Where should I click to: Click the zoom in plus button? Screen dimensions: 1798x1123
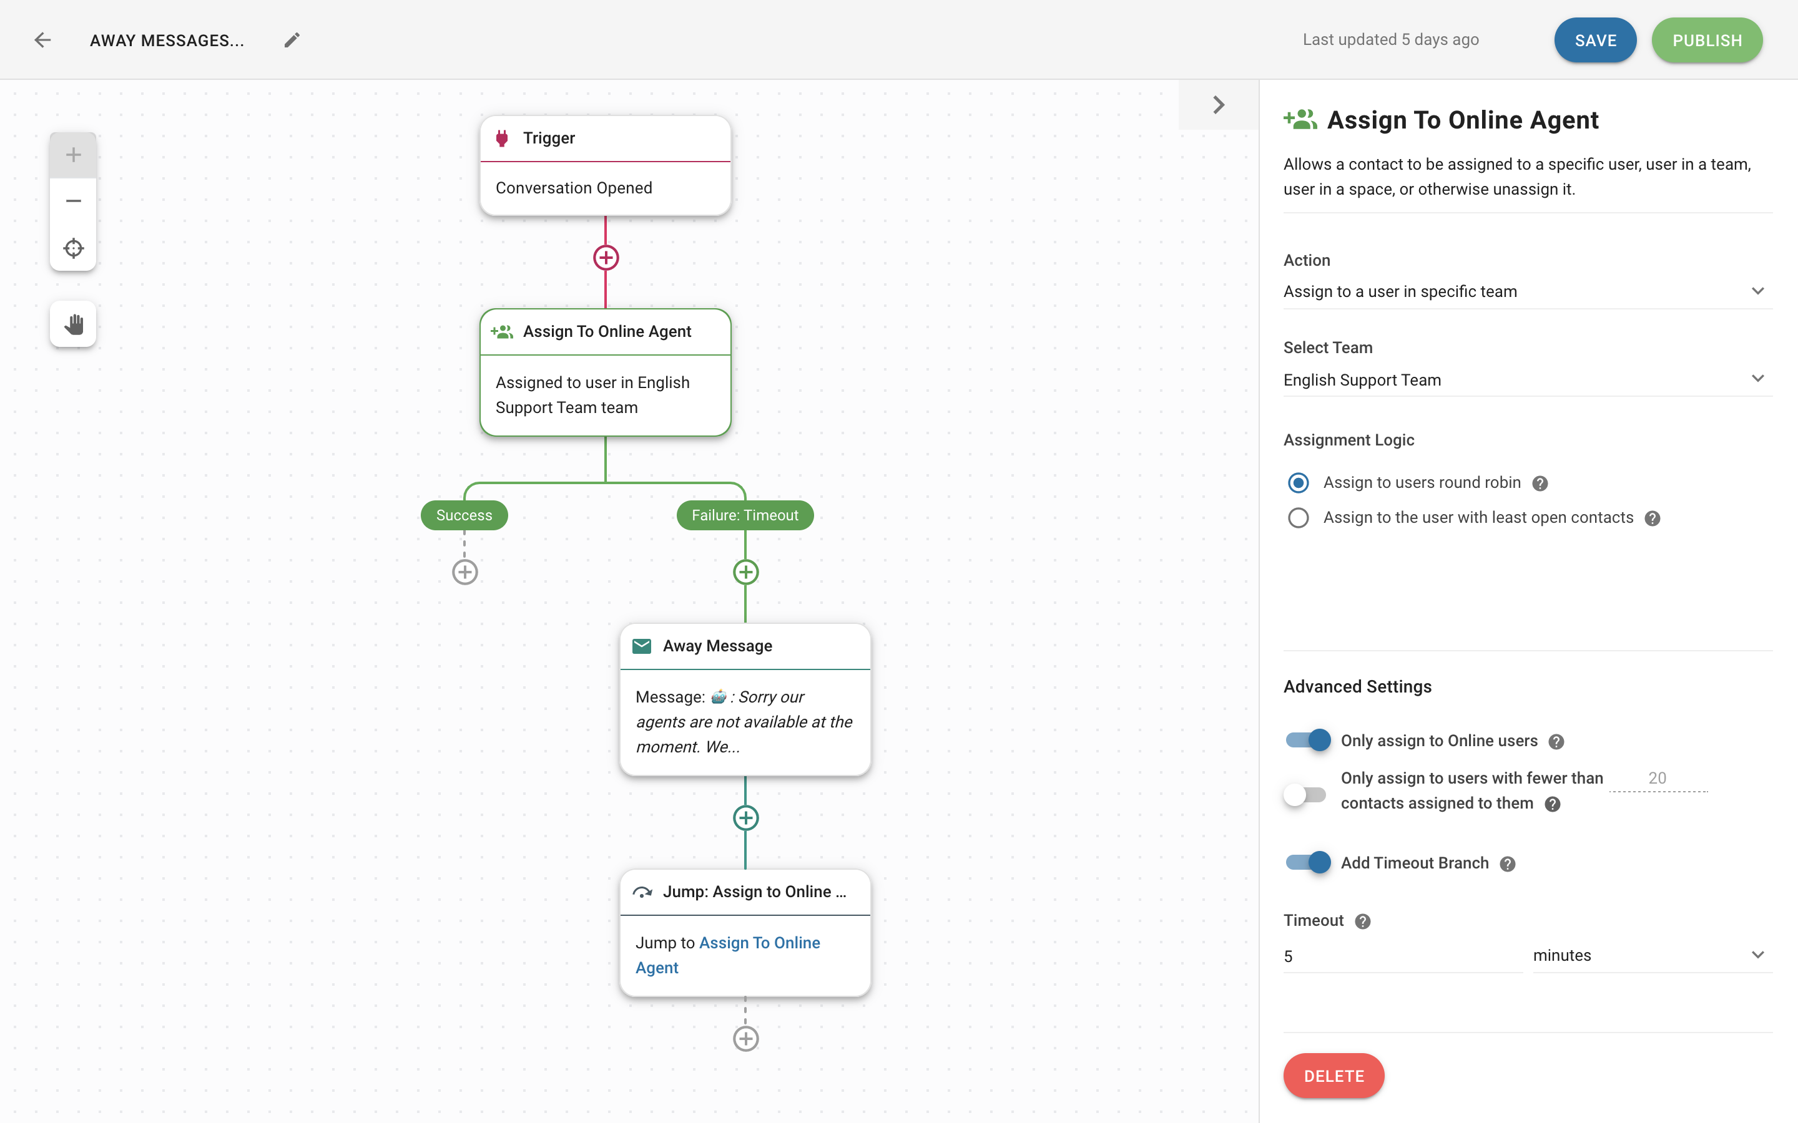[72, 154]
